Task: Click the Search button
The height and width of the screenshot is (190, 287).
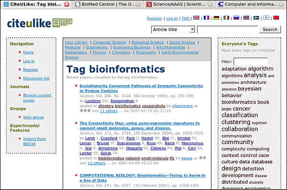Action: (270, 30)
